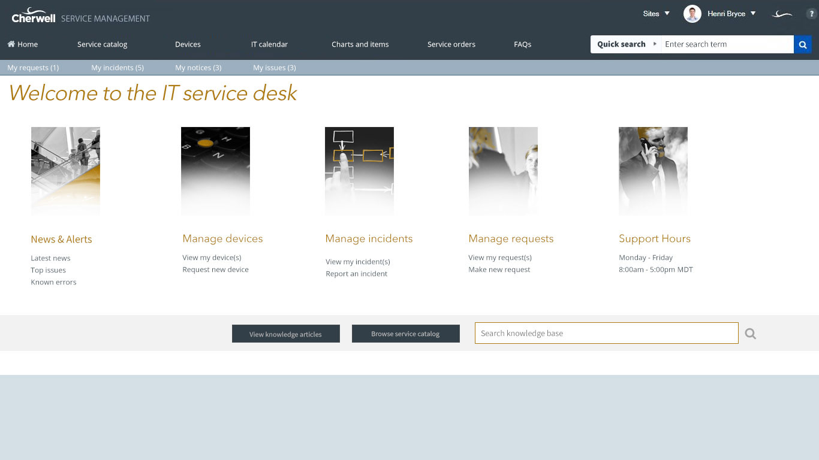Open the Service catalog menu item
Viewport: 819px width, 460px height.
(102, 44)
